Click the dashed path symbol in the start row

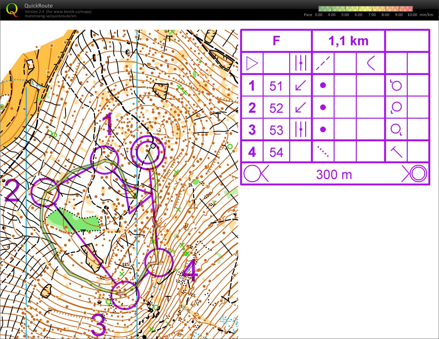(323, 63)
